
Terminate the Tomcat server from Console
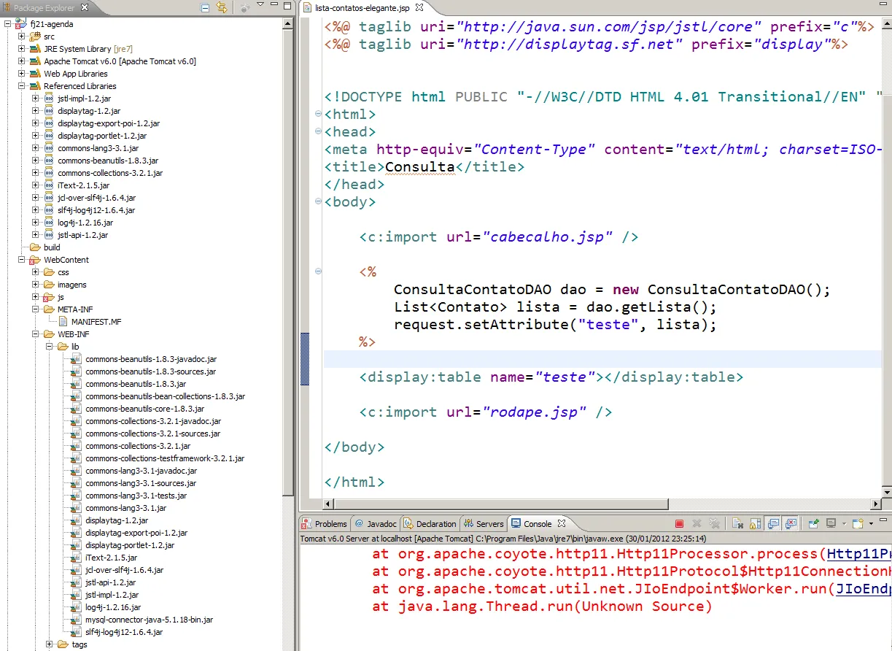(679, 523)
